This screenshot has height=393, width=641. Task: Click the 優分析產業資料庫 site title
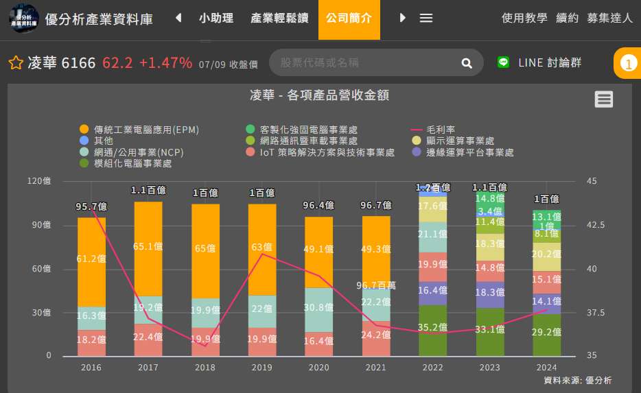pyautogui.click(x=99, y=19)
